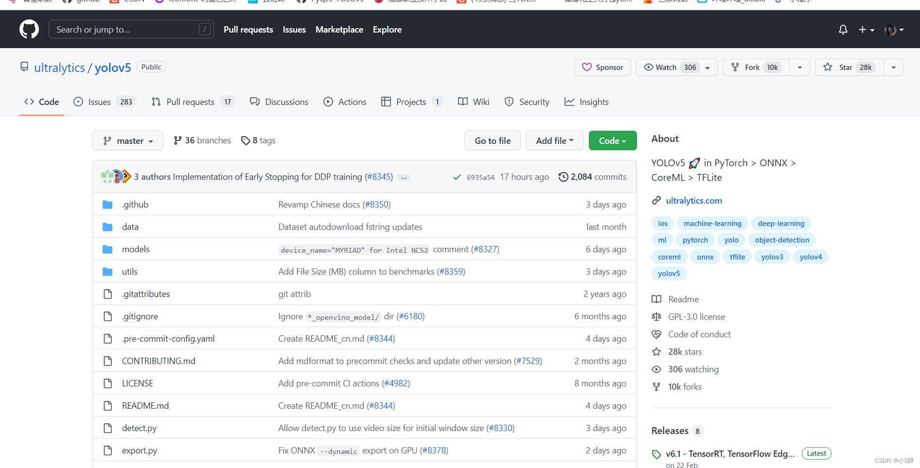
Task: Open the .gitignore file
Action: click(x=140, y=316)
